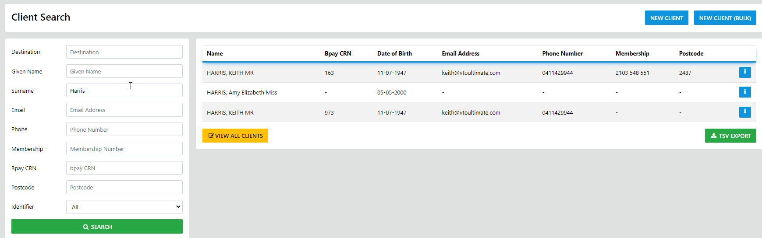
Task: Click keith@vtoultimate.com in first row
Action: click(471, 73)
